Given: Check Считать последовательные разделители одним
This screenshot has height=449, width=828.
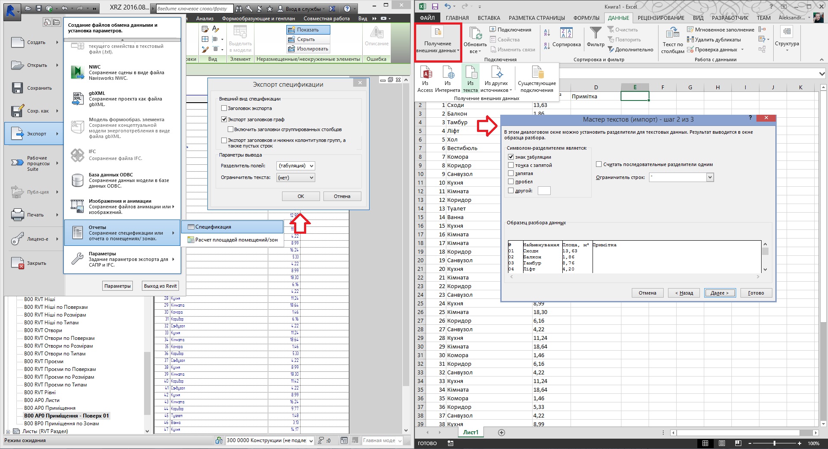Looking at the screenshot, I should pos(599,164).
